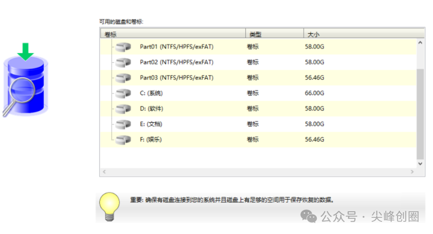Click the 卷标 type cell of Part01
This screenshot has height=234, width=433.
coord(253,47)
